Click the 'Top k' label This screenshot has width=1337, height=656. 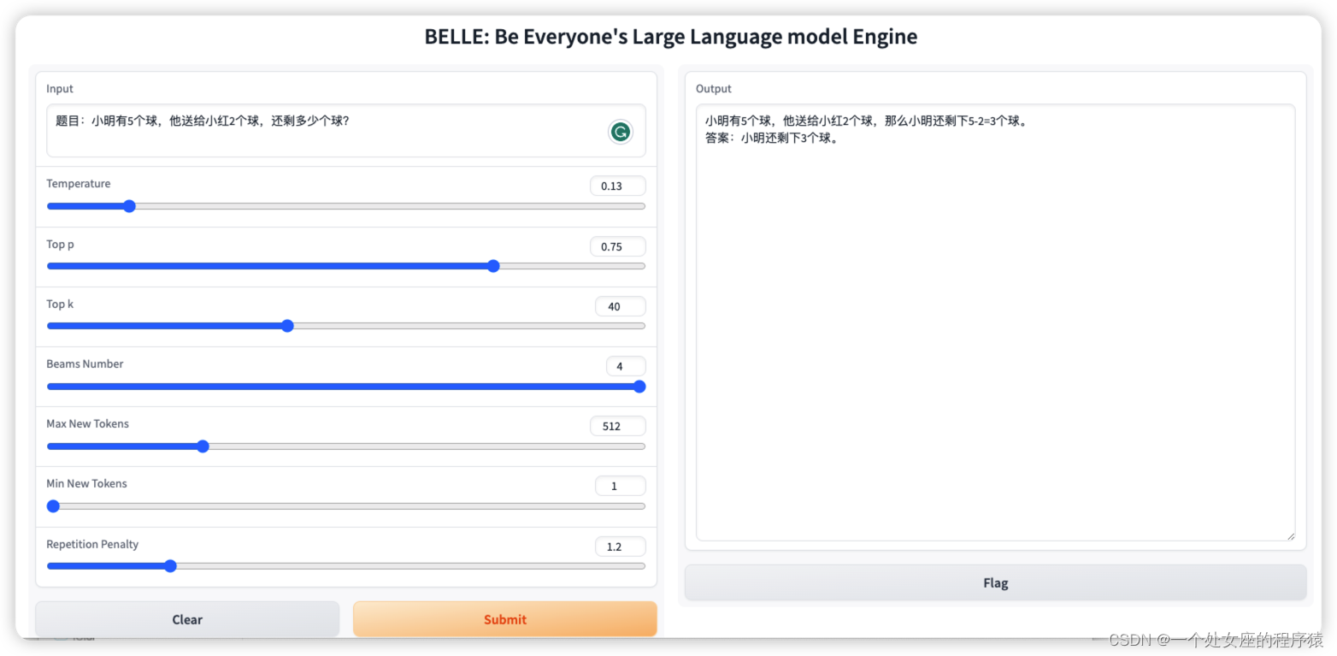click(x=60, y=304)
